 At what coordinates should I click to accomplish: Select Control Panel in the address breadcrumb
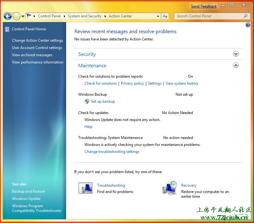point(49,16)
